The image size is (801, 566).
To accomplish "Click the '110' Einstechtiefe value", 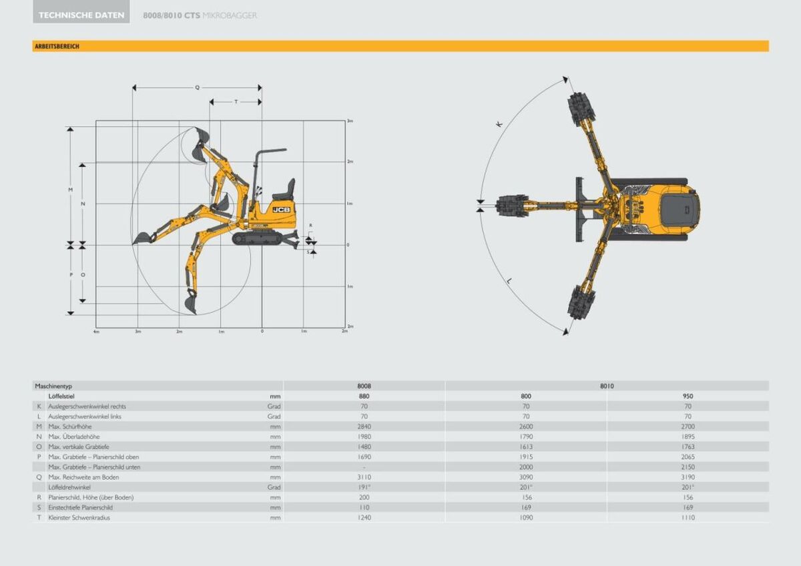I will [364, 507].
